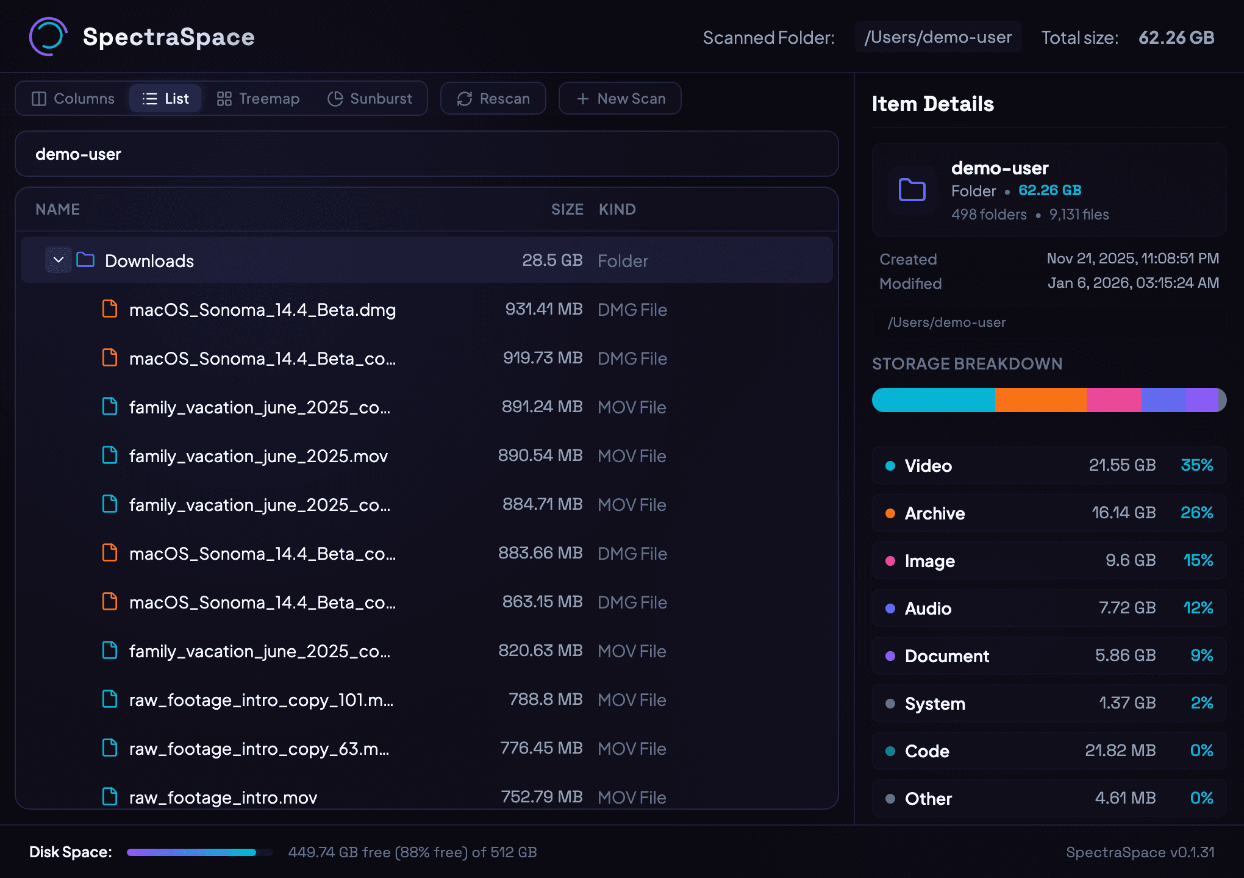Click the 449.74 GB free disk text
1244x878 pixels.
pos(412,852)
